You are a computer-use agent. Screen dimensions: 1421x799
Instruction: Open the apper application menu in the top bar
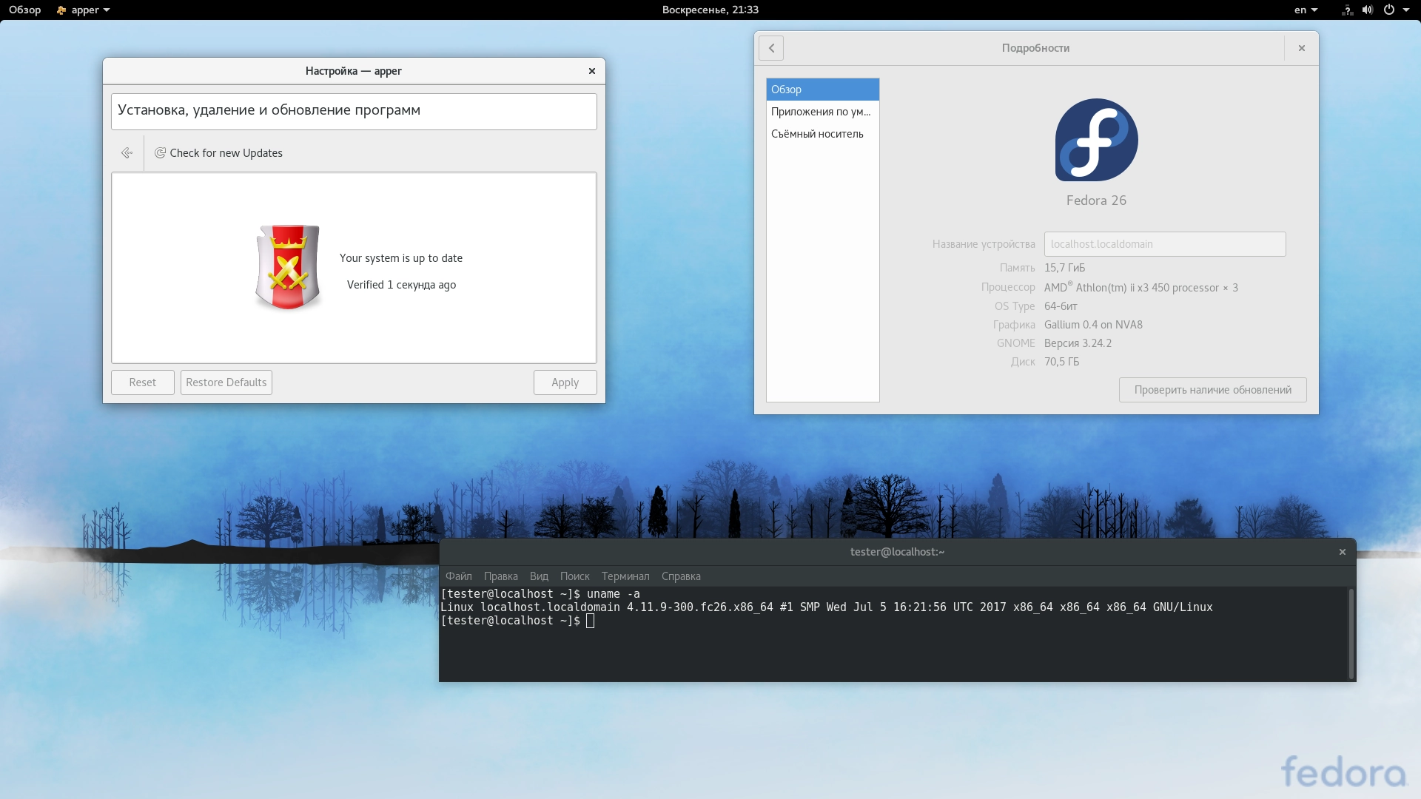click(83, 10)
